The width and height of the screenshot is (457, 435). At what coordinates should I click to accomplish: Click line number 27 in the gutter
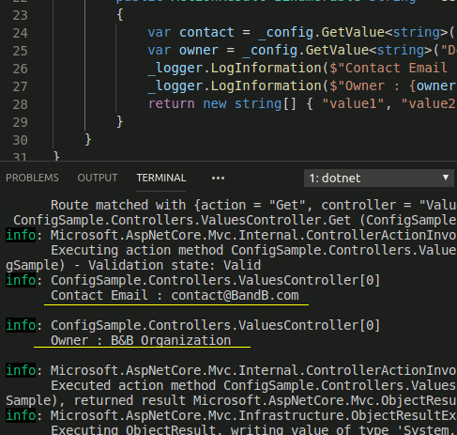pos(21,86)
